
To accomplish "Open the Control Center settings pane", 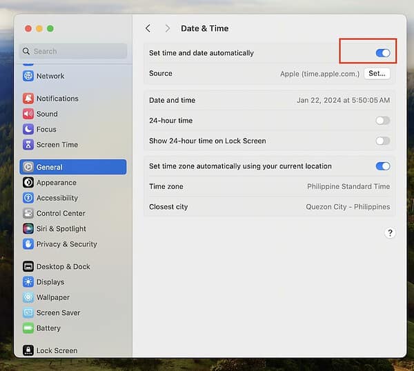I will [61, 213].
